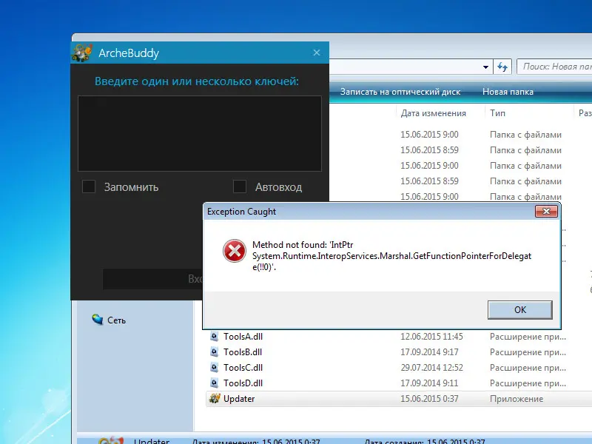The image size is (592, 444).
Task: Toggle the Автовход checkbox
Action: tap(240, 186)
